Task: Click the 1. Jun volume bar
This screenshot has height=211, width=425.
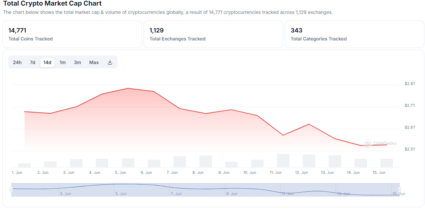Action: click(24, 165)
